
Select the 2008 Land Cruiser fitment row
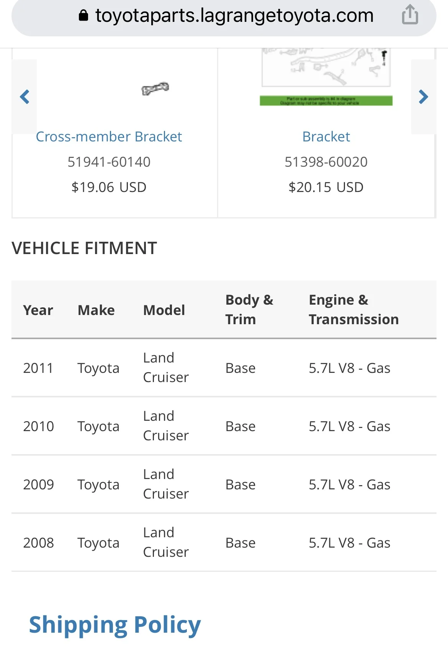coord(224,543)
